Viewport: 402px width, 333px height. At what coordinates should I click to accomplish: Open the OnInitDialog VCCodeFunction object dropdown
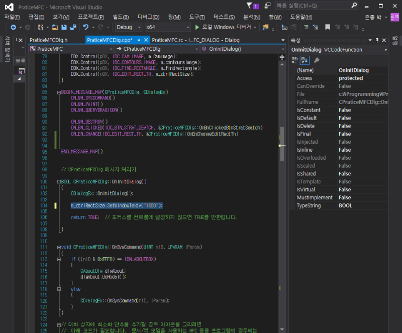(x=339, y=50)
